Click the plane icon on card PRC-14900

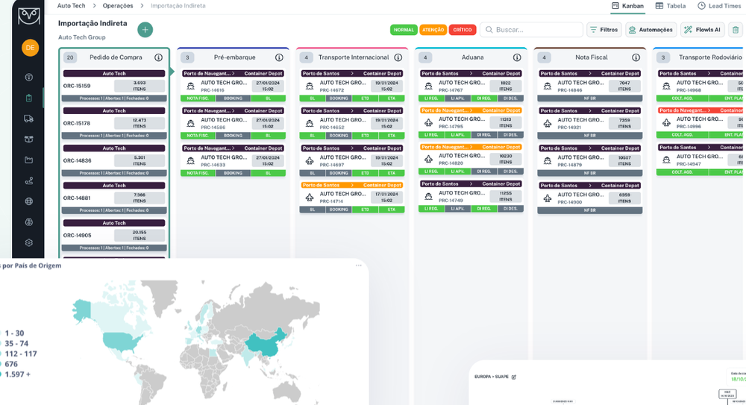(548, 198)
